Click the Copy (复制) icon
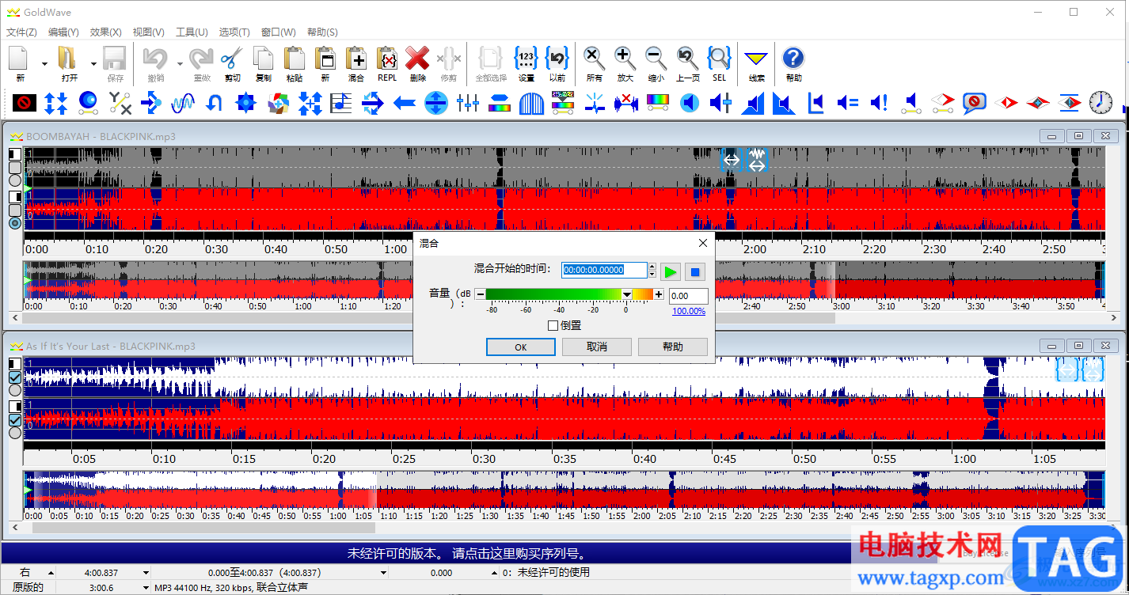The width and height of the screenshot is (1129, 595). (263, 59)
